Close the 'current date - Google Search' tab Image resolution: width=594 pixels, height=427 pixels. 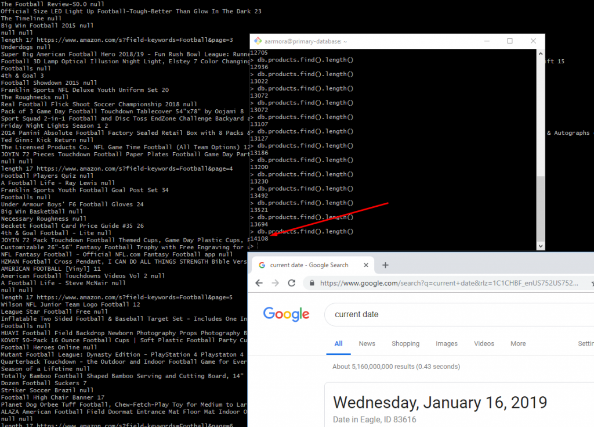(x=366, y=265)
